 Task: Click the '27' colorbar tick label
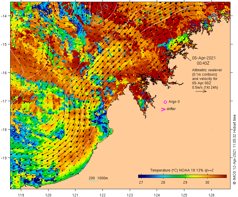point(141,183)
